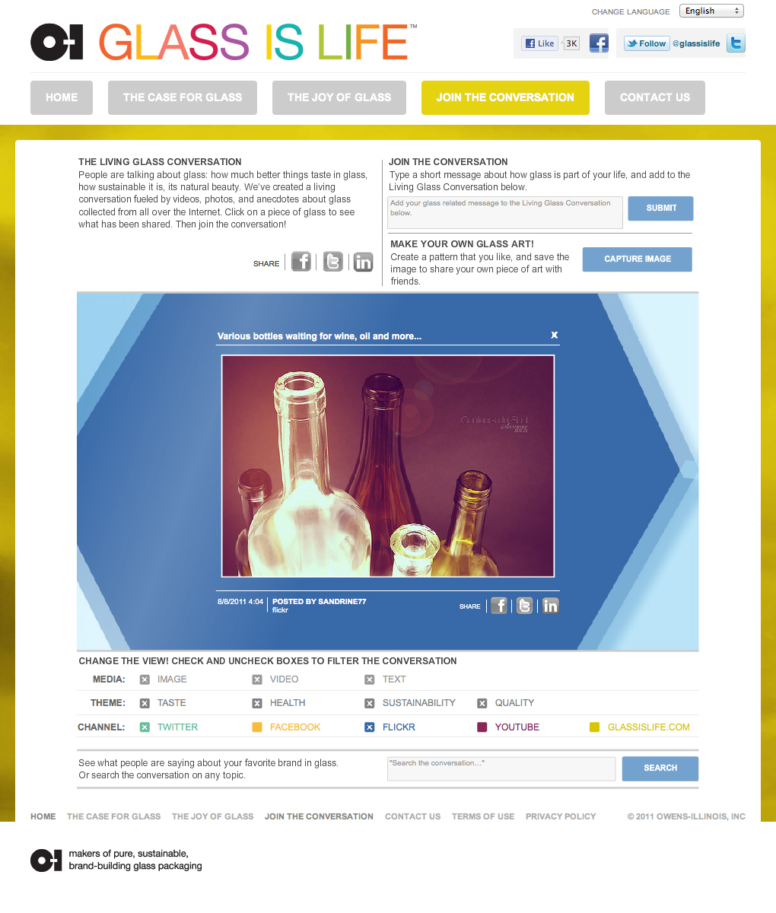Open the Change Language dropdown

pyautogui.click(x=711, y=11)
